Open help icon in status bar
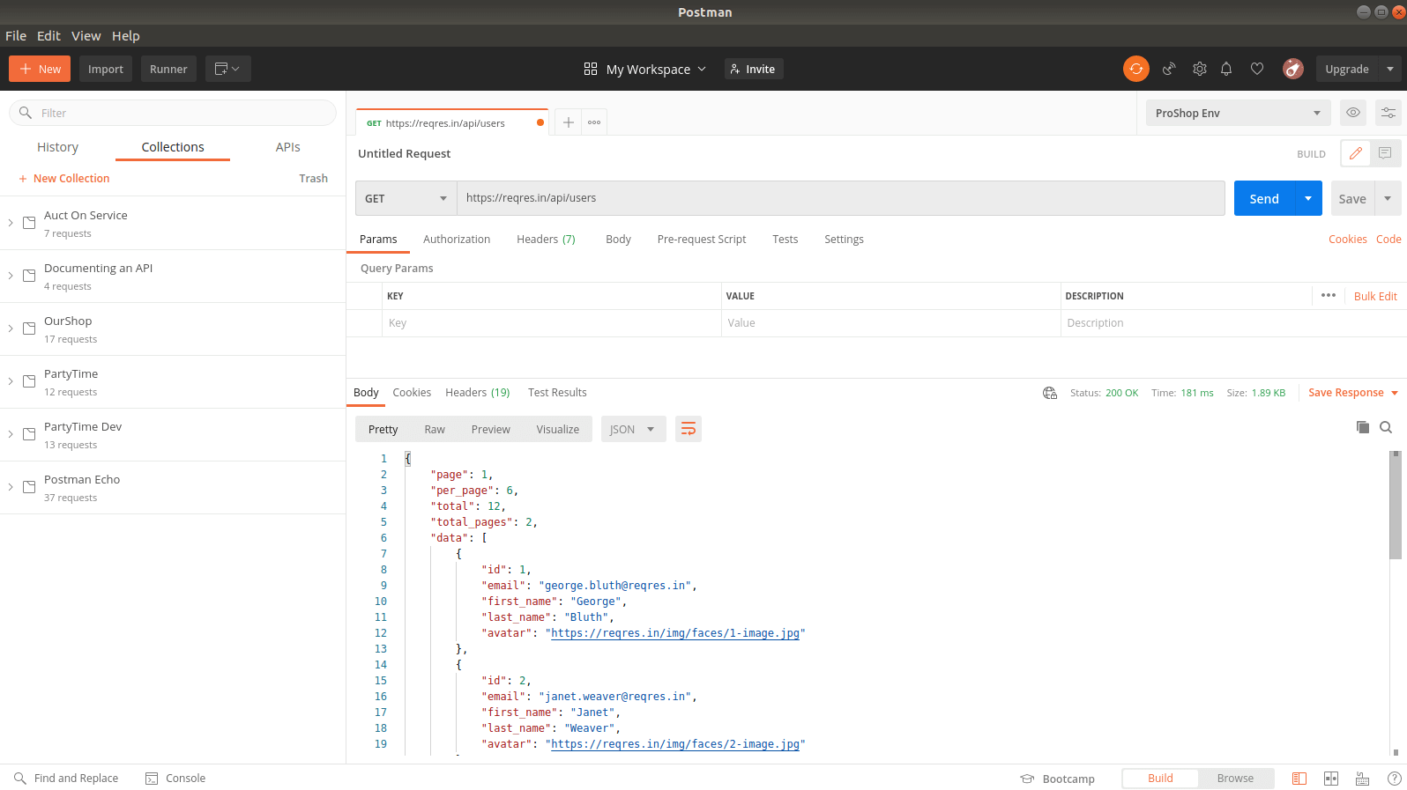Viewport: 1407px width, 790px height. pyautogui.click(x=1395, y=779)
